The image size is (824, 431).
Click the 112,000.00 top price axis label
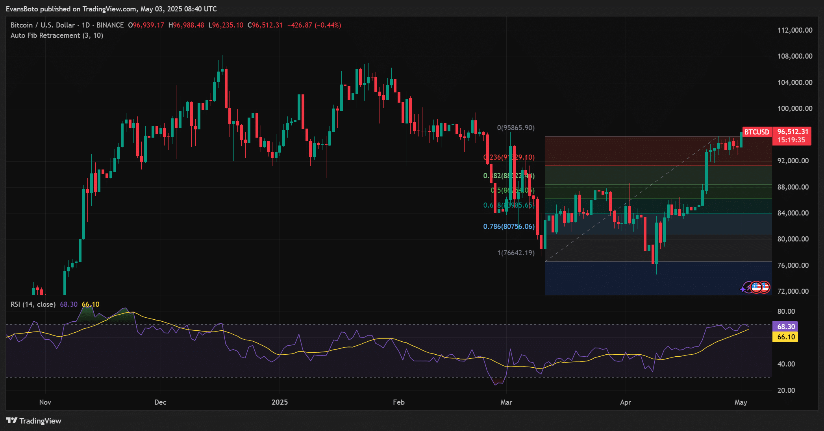point(794,30)
